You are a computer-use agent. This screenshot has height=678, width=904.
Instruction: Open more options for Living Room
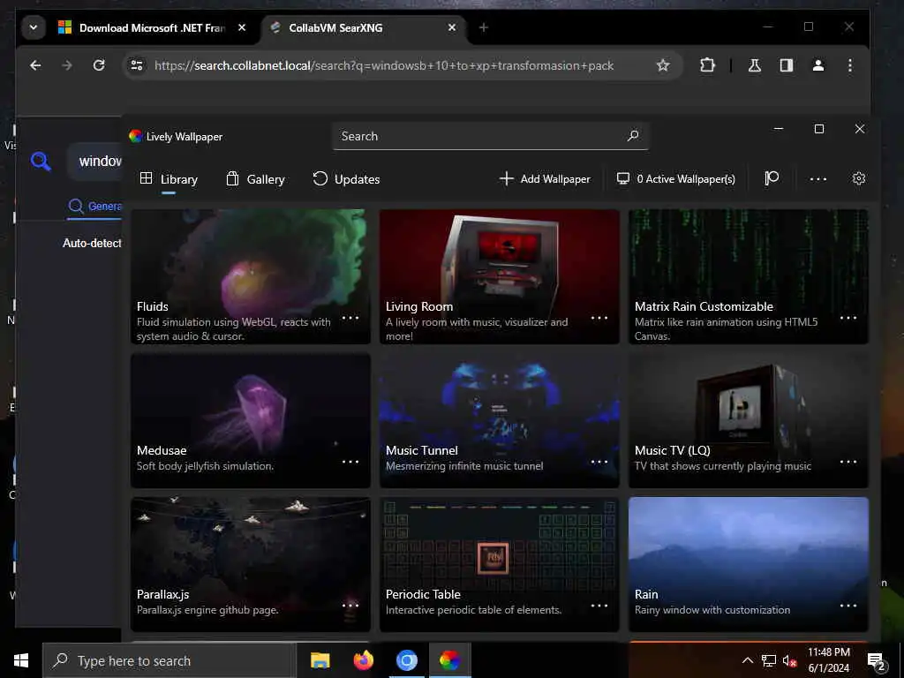tap(599, 318)
